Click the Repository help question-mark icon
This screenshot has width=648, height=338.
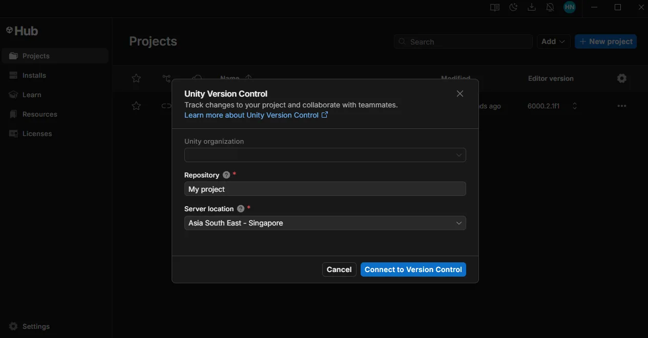pos(226,175)
